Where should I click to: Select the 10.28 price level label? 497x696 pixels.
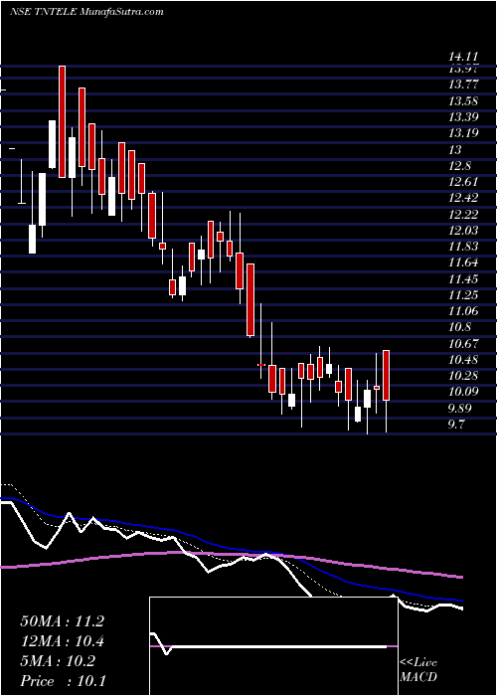[x=463, y=376]
